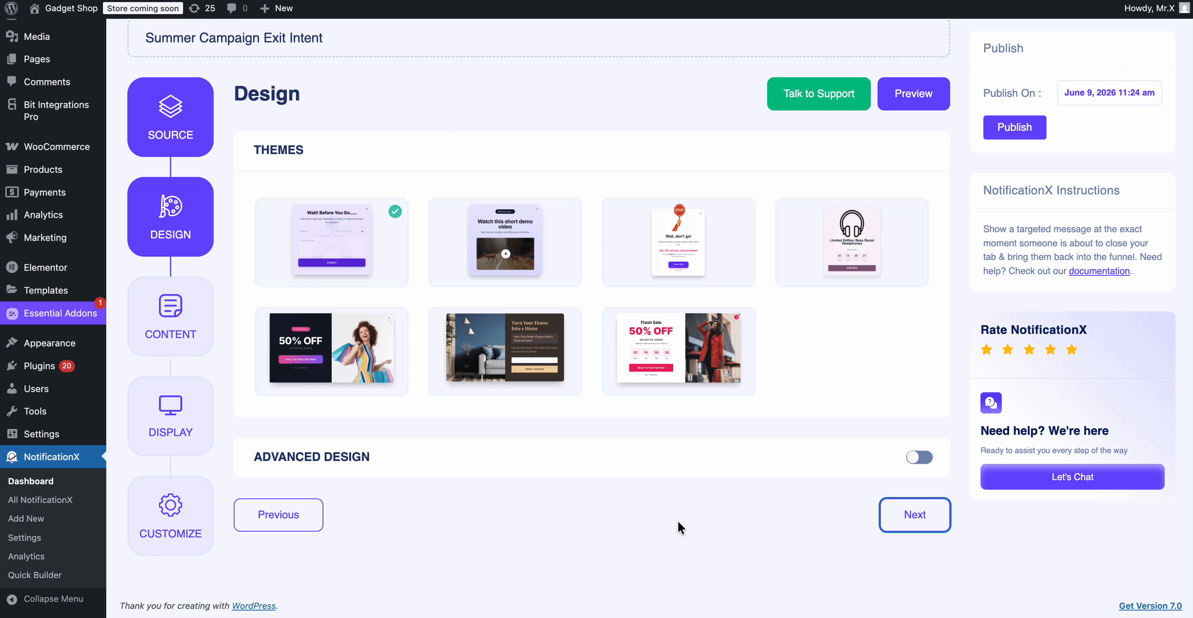The width and height of the screenshot is (1193, 618).
Task: Click the Publish On date field
Action: click(x=1109, y=93)
